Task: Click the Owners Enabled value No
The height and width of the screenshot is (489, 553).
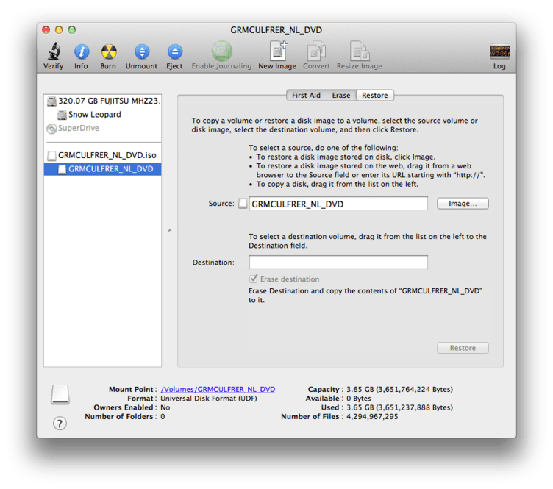Action: click(x=165, y=407)
